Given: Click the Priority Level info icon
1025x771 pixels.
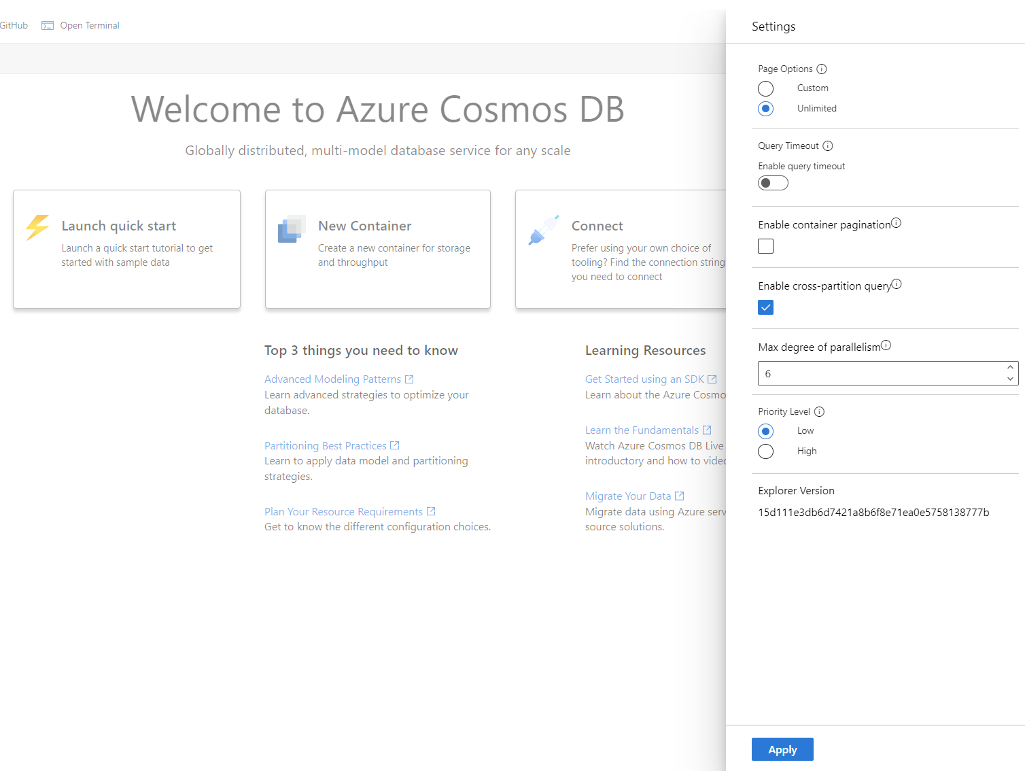Looking at the screenshot, I should (819, 411).
